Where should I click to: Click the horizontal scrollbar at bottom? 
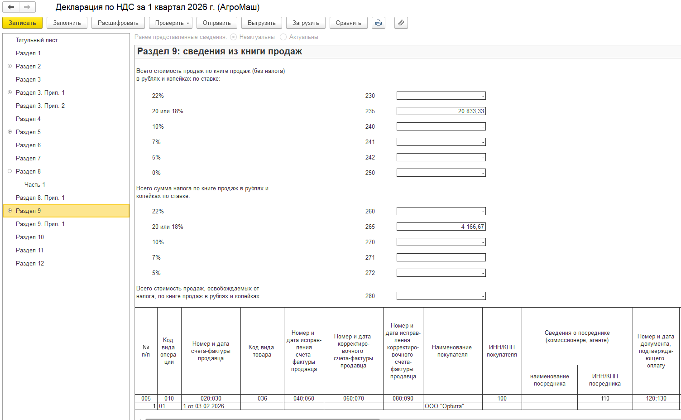coord(263,419)
